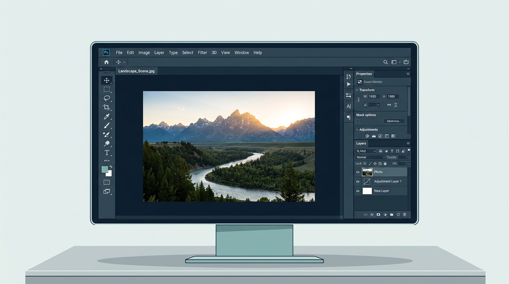Open the Actions play panel icon
The image size is (509, 284).
348,84
